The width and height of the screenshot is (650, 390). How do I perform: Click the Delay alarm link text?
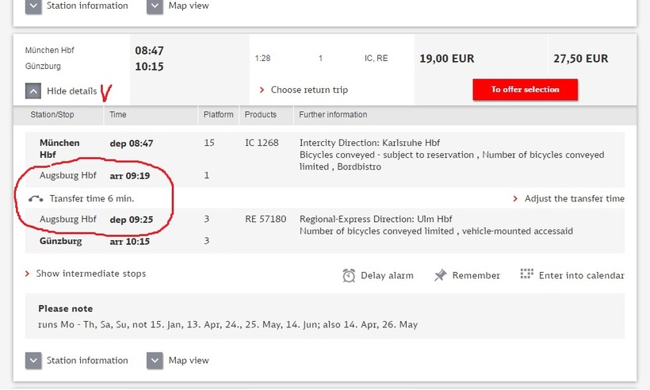coord(387,276)
